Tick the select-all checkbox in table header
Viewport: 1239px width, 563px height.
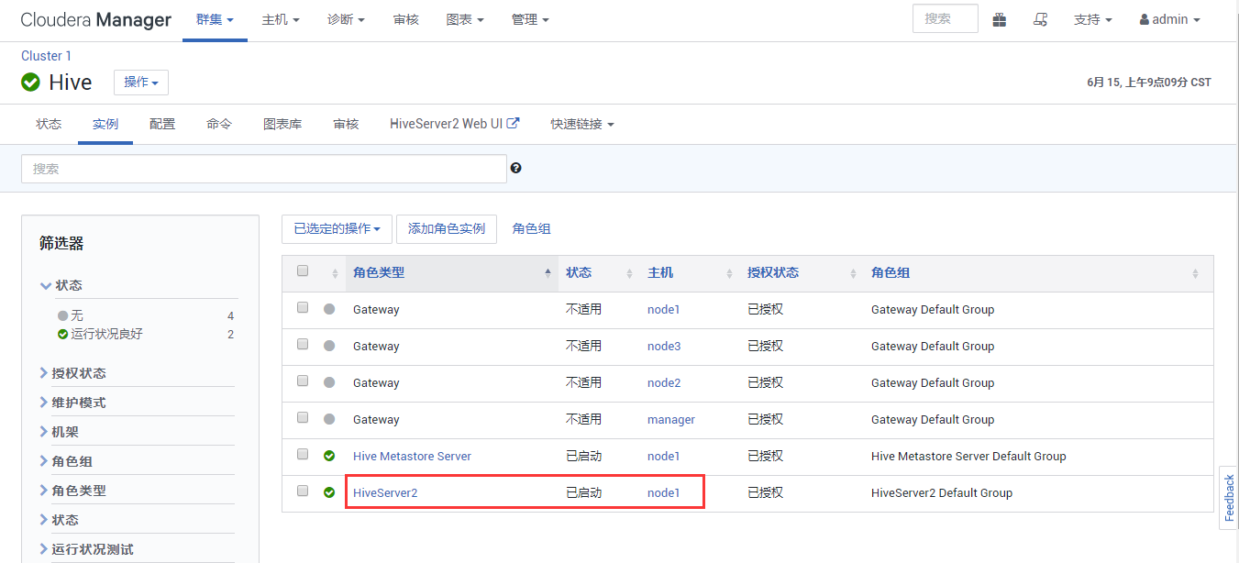pyautogui.click(x=303, y=270)
